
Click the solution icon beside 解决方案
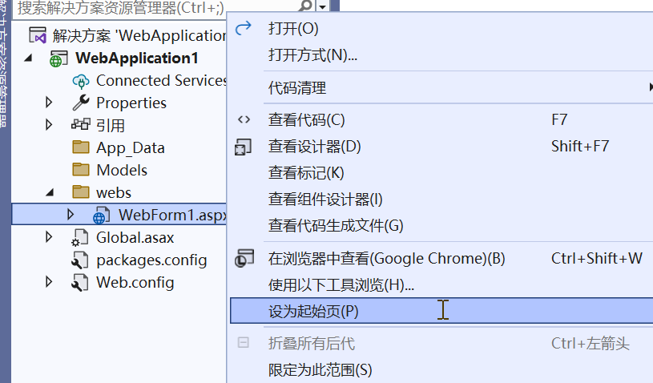pos(37,36)
